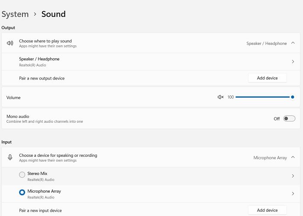Click the Sound breadcrumb title
This screenshot has height=216, width=303.
pyautogui.click(x=53, y=14)
